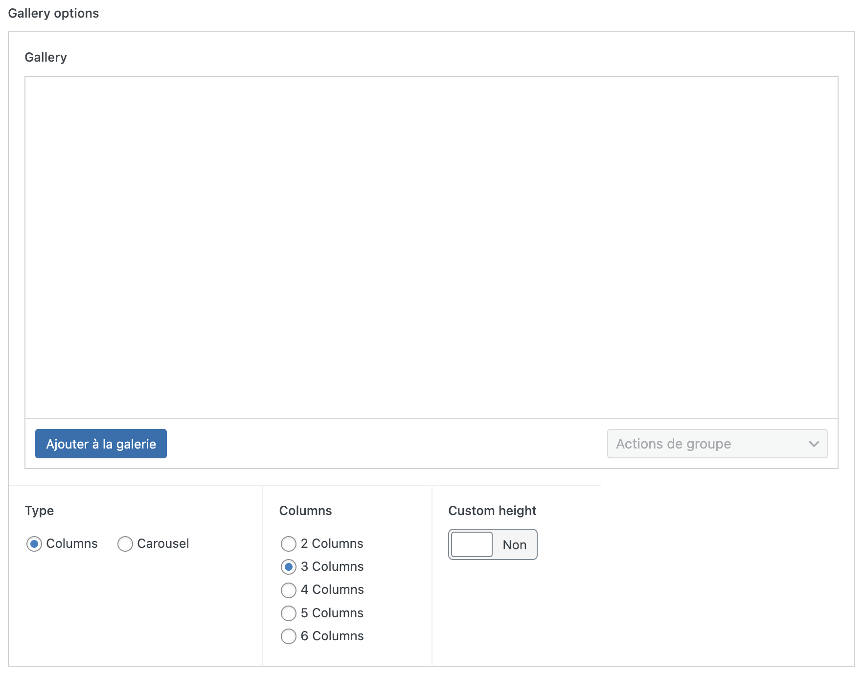
Task: Choose the 5 Columns option
Action: (x=289, y=613)
